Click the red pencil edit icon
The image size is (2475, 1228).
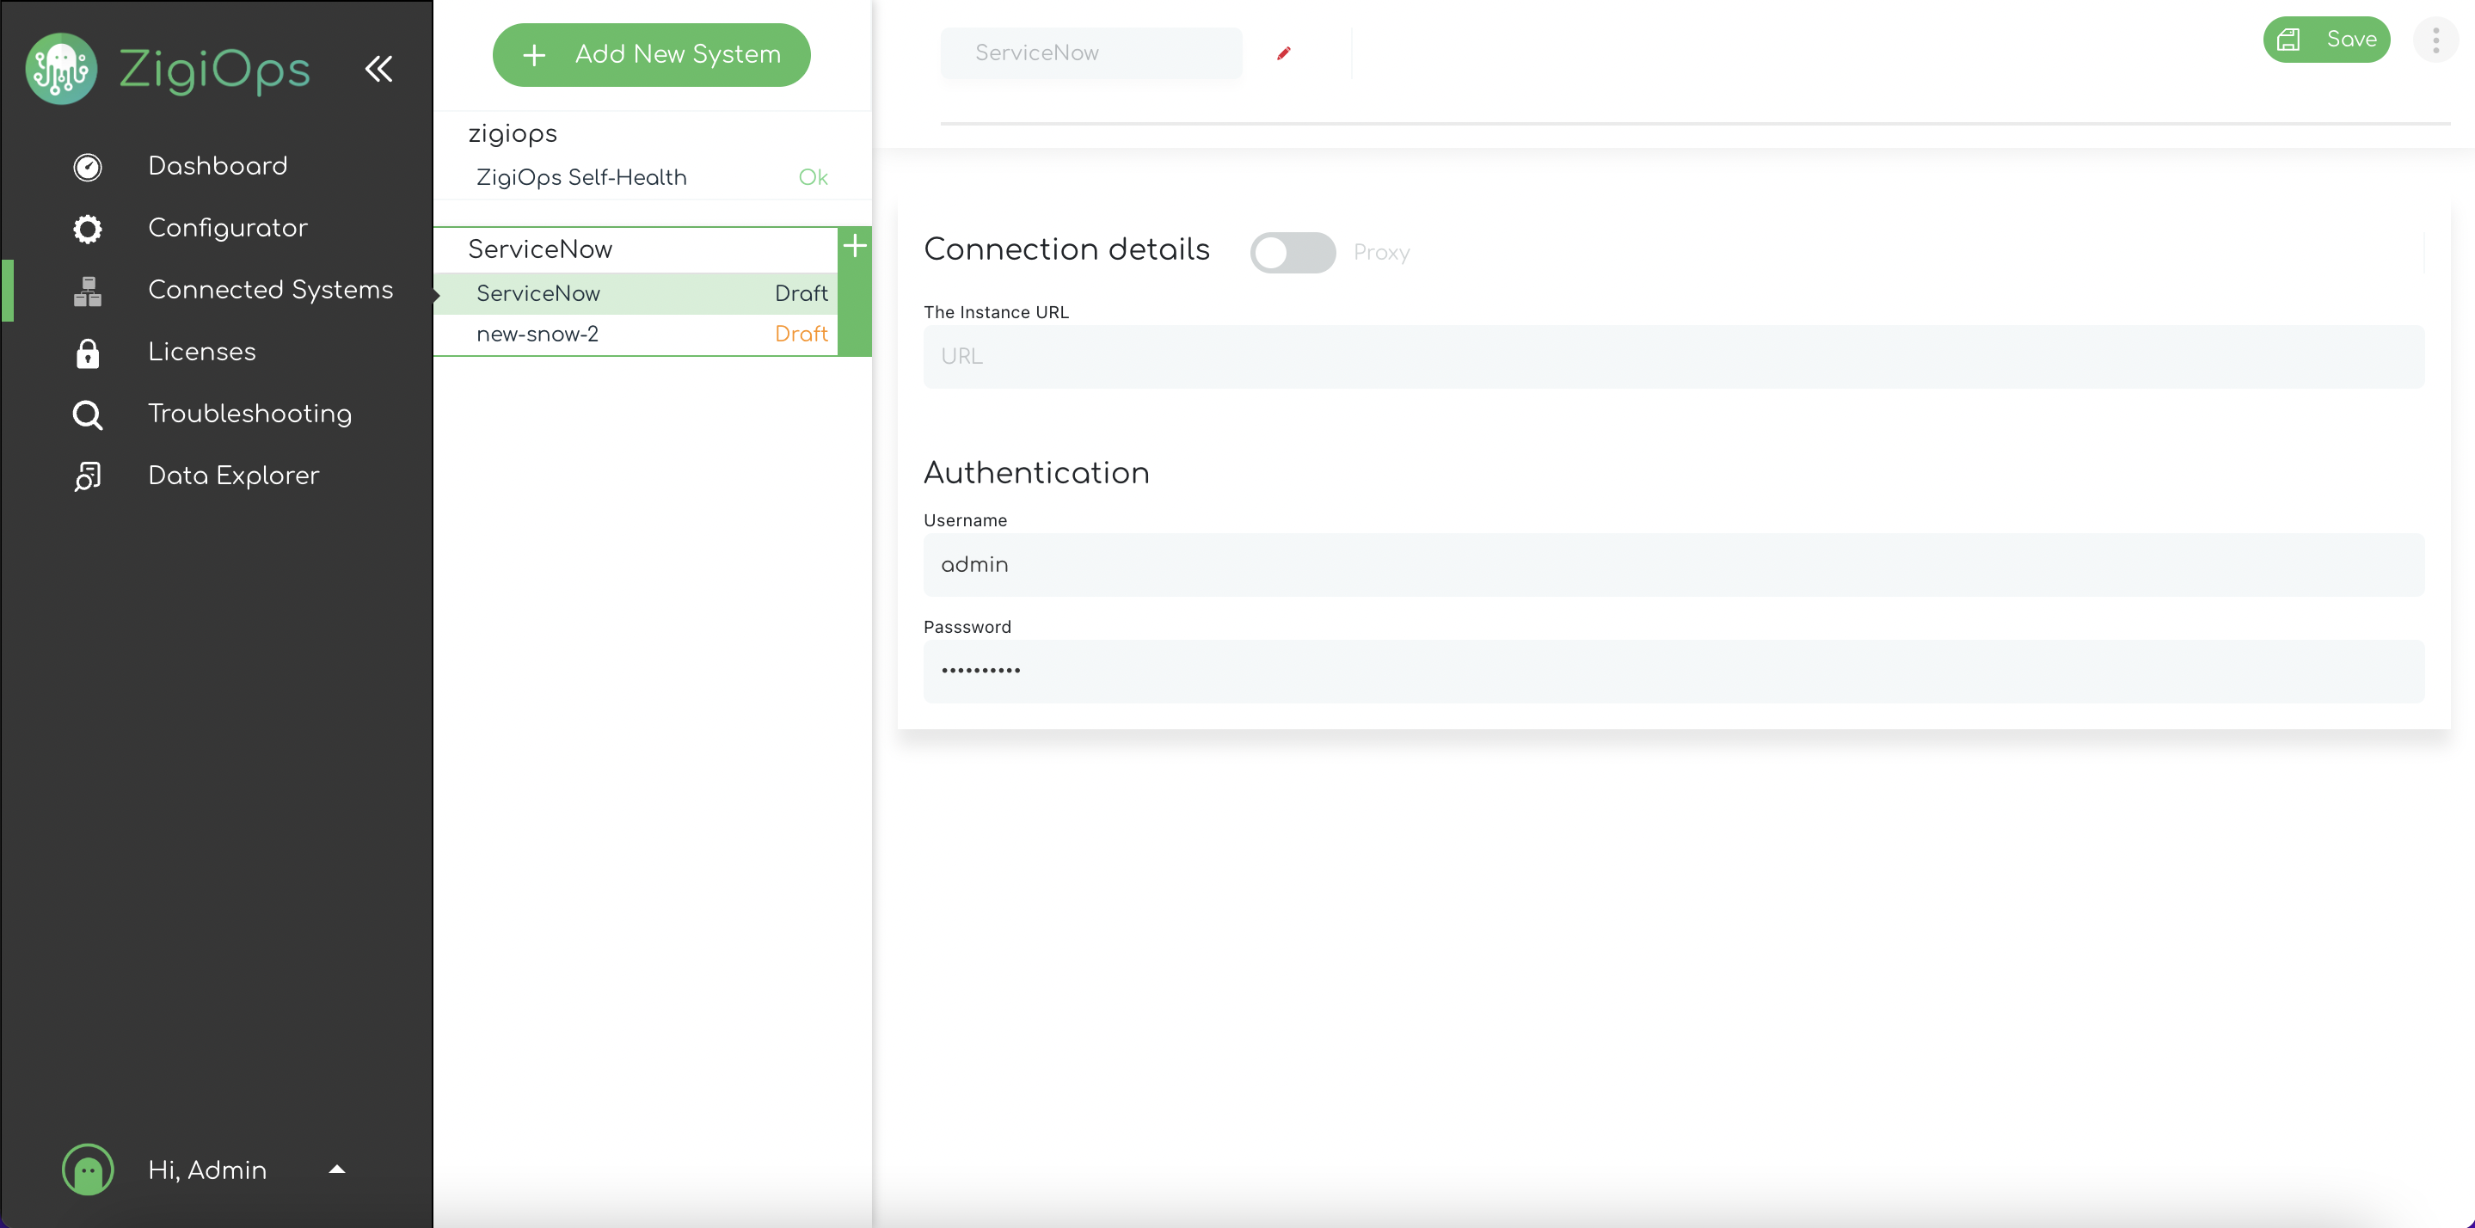point(1284,54)
